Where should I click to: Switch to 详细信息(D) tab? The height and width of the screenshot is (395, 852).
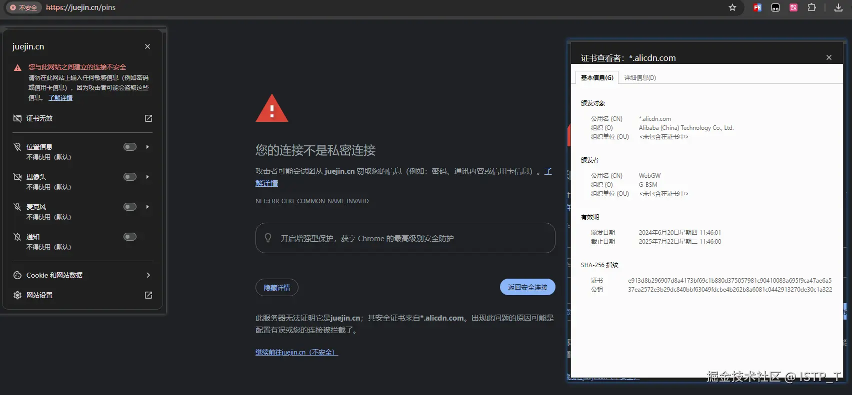640,77
